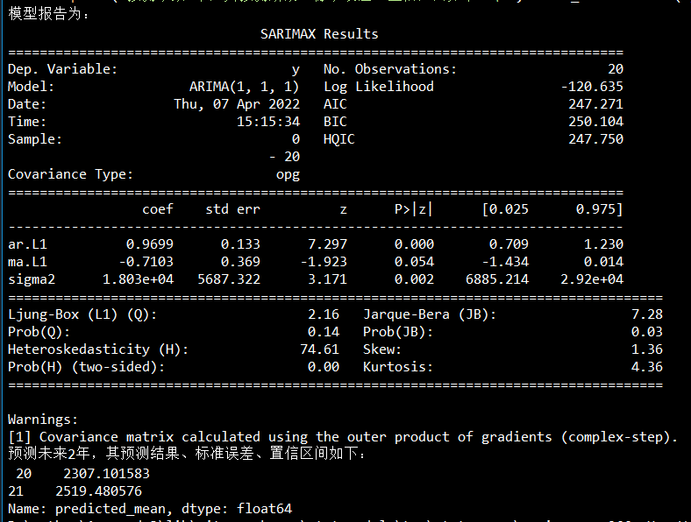The height and width of the screenshot is (522, 691).
Task: Click the BIC value '250.104'
Action: [595, 122]
